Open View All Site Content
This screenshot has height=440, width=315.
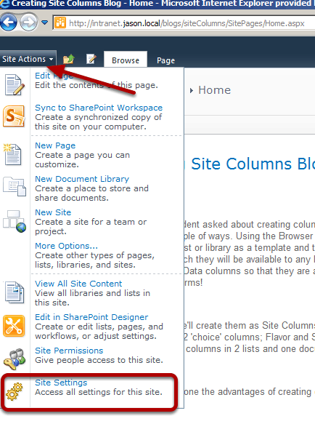pos(78,284)
